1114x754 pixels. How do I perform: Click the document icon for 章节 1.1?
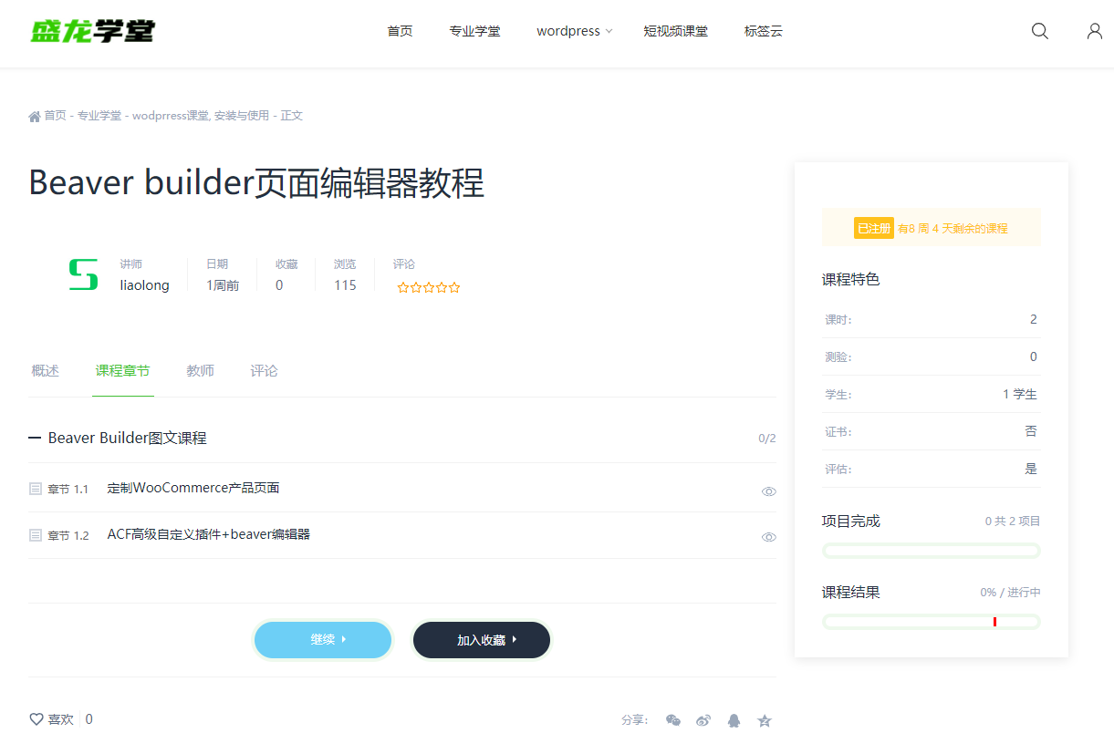coord(36,489)
